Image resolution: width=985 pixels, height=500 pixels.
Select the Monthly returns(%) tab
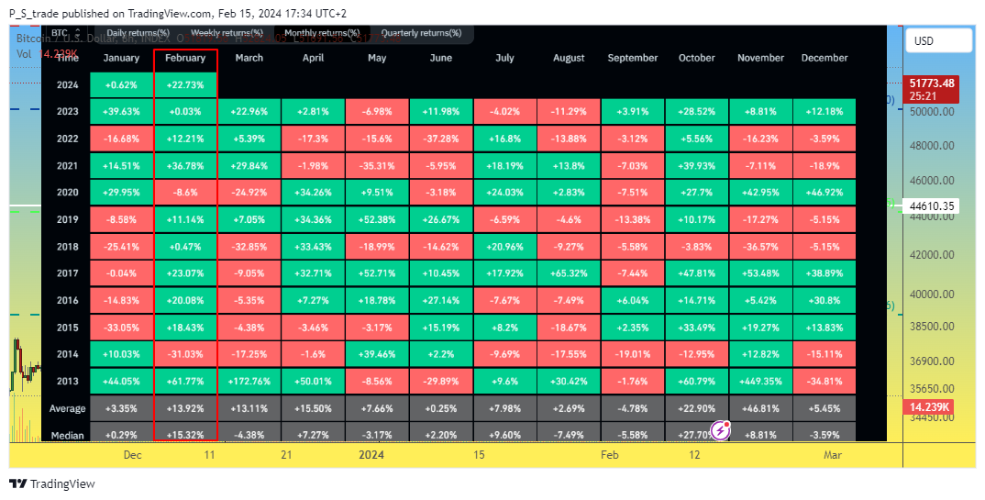[322, 33]
